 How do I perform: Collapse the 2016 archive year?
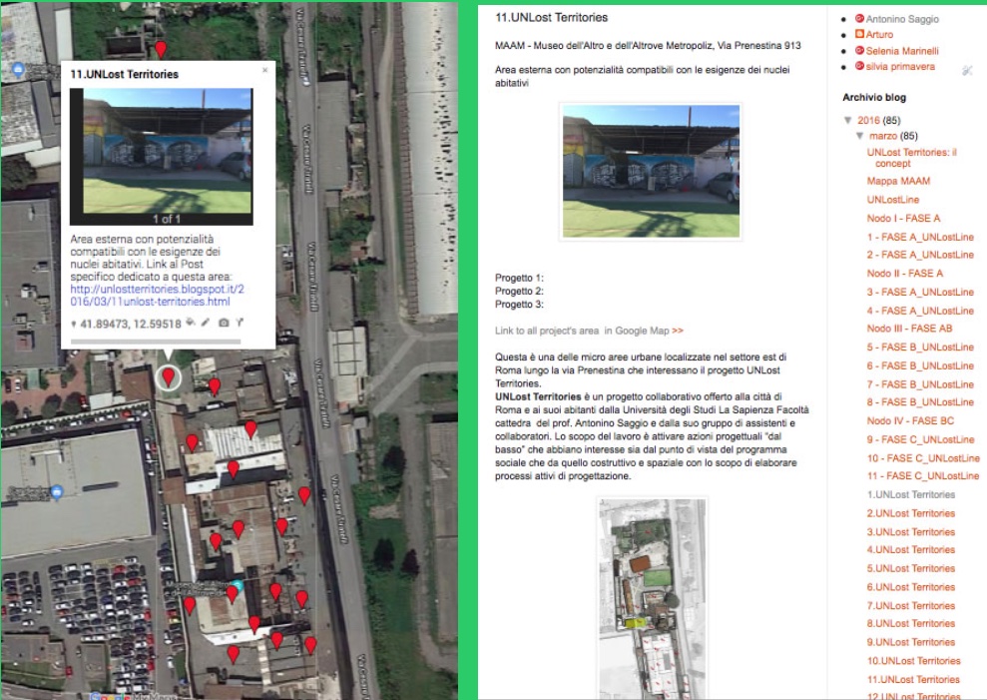(848, 121)
